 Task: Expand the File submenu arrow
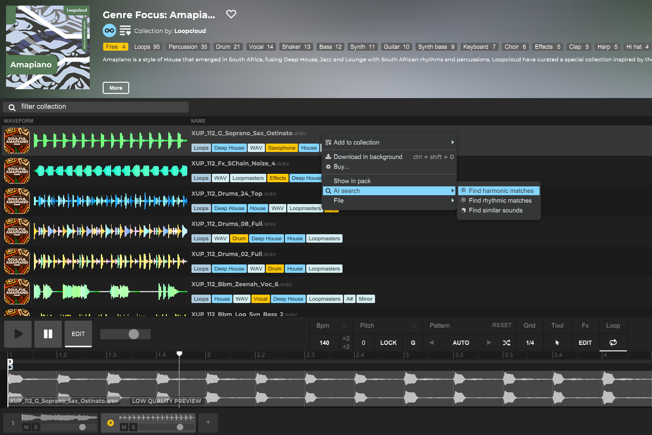pyautogui.click(x=452, y=200)
